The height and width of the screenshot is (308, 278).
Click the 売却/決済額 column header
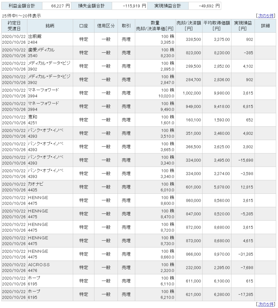(189, 26)
